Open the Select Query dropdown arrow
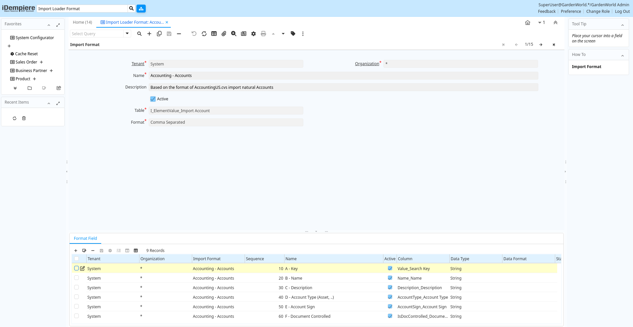Viewport: 633px width, 327px height. (x=127, y=34)
